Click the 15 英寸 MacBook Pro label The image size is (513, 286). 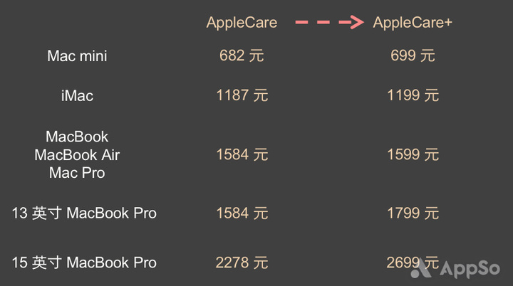click(x=84, y=263)
